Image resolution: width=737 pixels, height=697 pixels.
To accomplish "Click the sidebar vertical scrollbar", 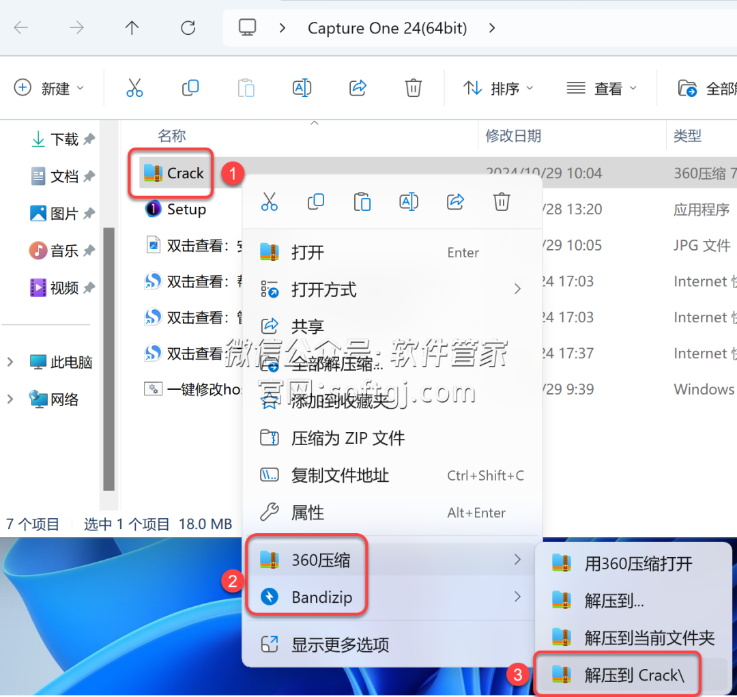I will pos(109,359).
